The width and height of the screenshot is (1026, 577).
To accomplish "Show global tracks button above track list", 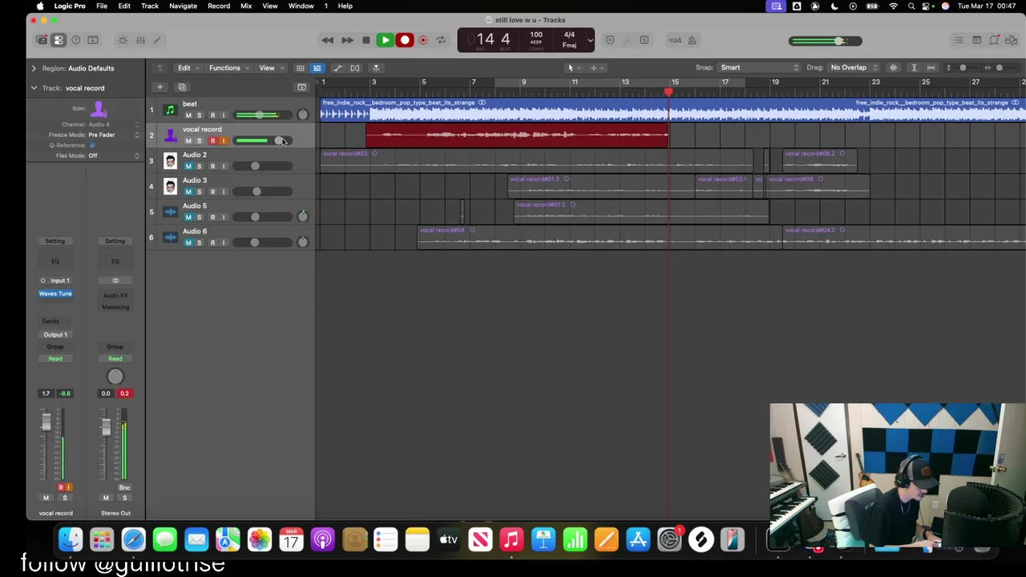I will (x=301, y=87).
